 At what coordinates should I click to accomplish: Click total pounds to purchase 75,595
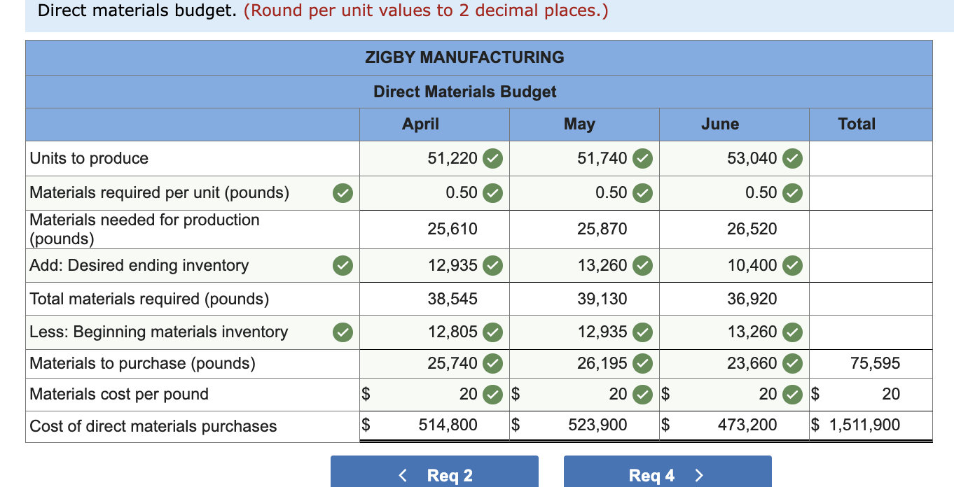pyautogui.click(x=875, y=363)
